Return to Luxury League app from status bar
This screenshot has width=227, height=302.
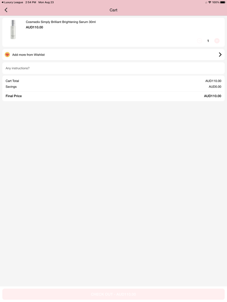click(12, 2)
